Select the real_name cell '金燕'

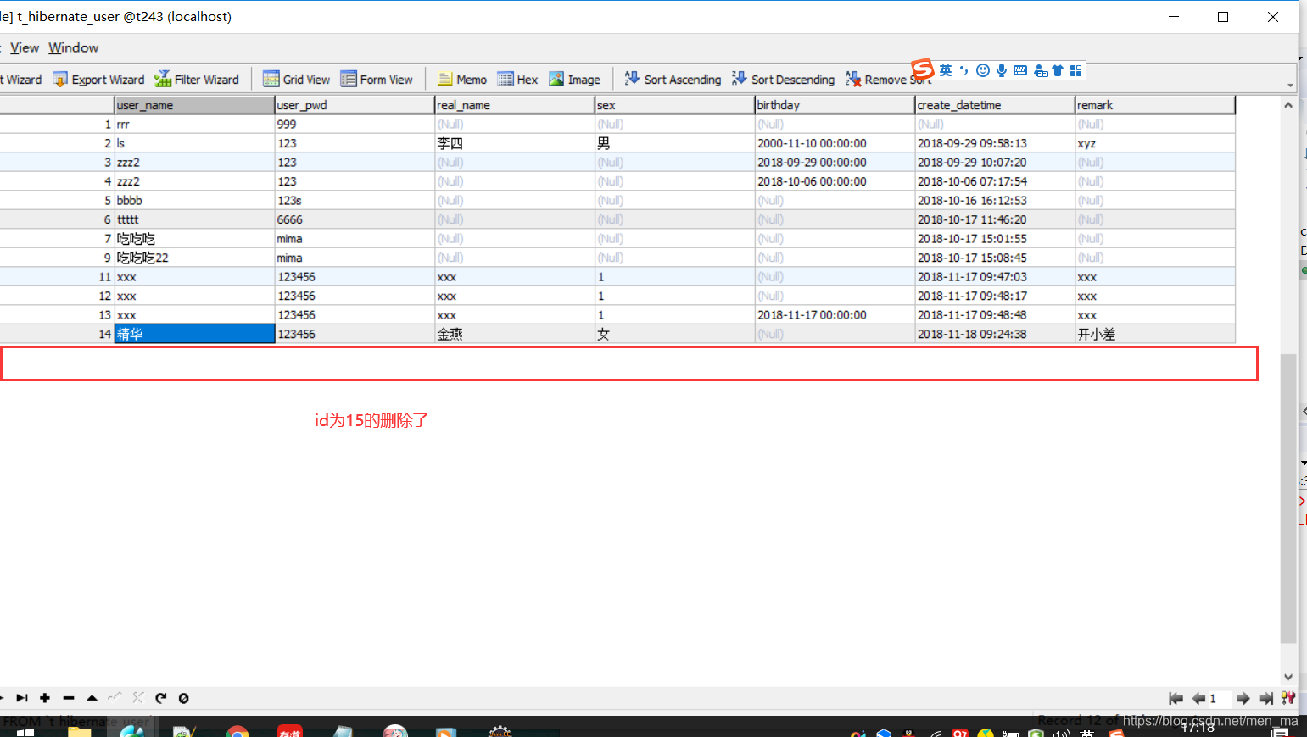pyautogui.click(x=515, y=334)
